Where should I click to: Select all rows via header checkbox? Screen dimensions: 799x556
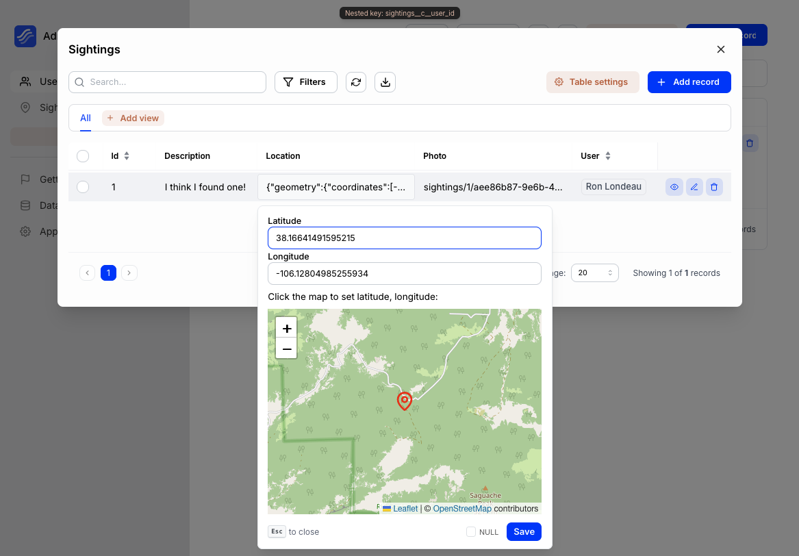pos(83,155)
